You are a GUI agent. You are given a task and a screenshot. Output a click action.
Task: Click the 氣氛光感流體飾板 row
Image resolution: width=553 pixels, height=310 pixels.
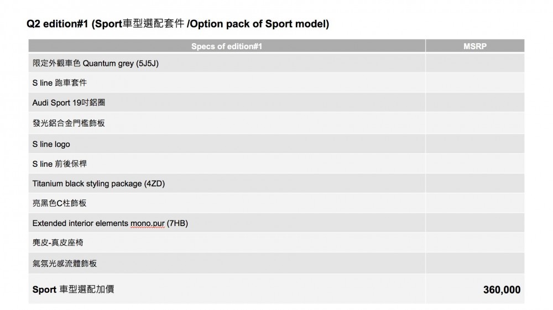click(x=65, y=264)
